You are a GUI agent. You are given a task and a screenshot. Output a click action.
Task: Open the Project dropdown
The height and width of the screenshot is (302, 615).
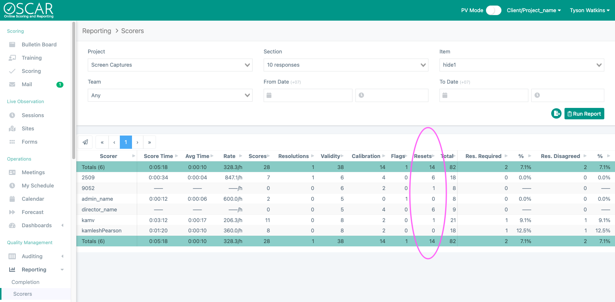pos(170,65)
